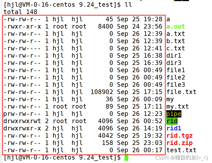This screenshot has height=163, width=212.
Task: Click the timestamp 00:52
Action: coord(153,121)
